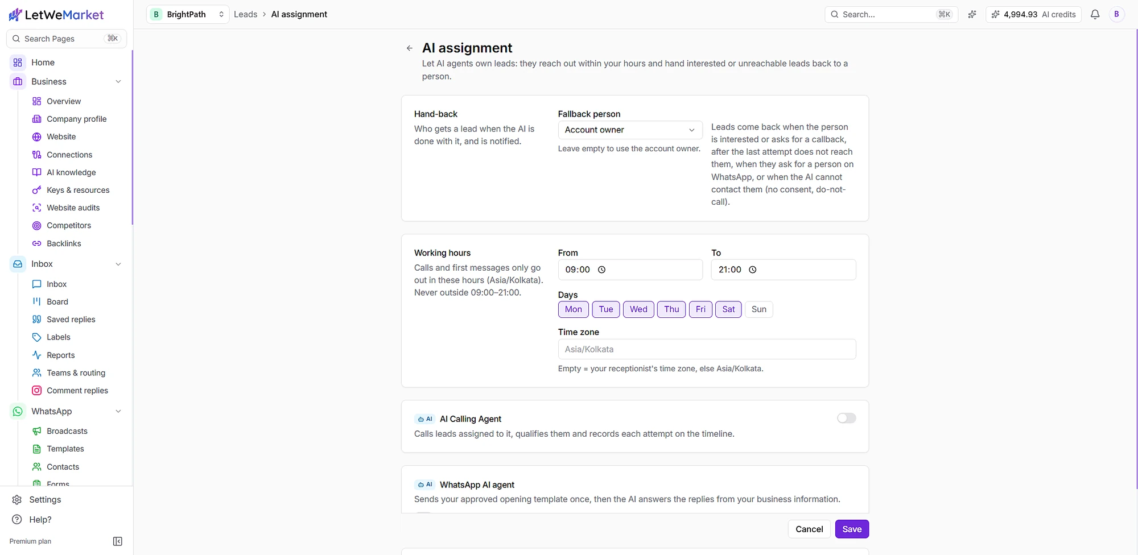Click the From time field showing 09:00

coord(630,270)
